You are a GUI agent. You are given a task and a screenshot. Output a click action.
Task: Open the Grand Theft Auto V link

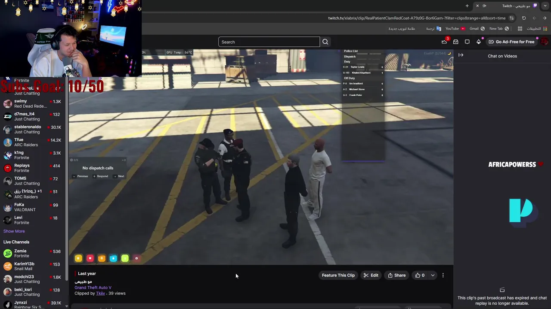pos(93,288)
